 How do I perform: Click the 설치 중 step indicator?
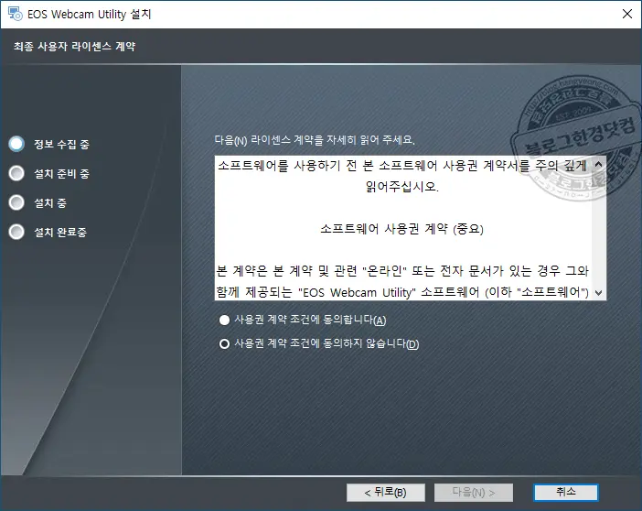click(x=16, y=202)
